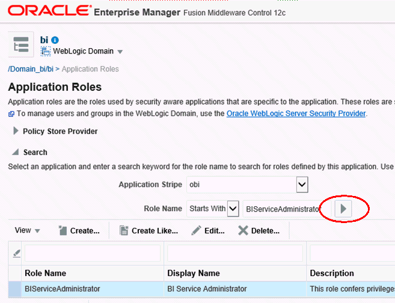This screenshot has height=303, width=395.
Task: Click the Edit... pencil button
Action: (x=208, y=230)
